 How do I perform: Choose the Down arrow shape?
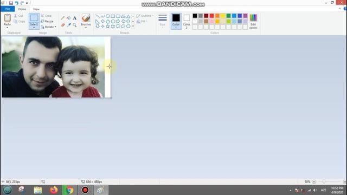pyautogui.click(x=98, y=27)
